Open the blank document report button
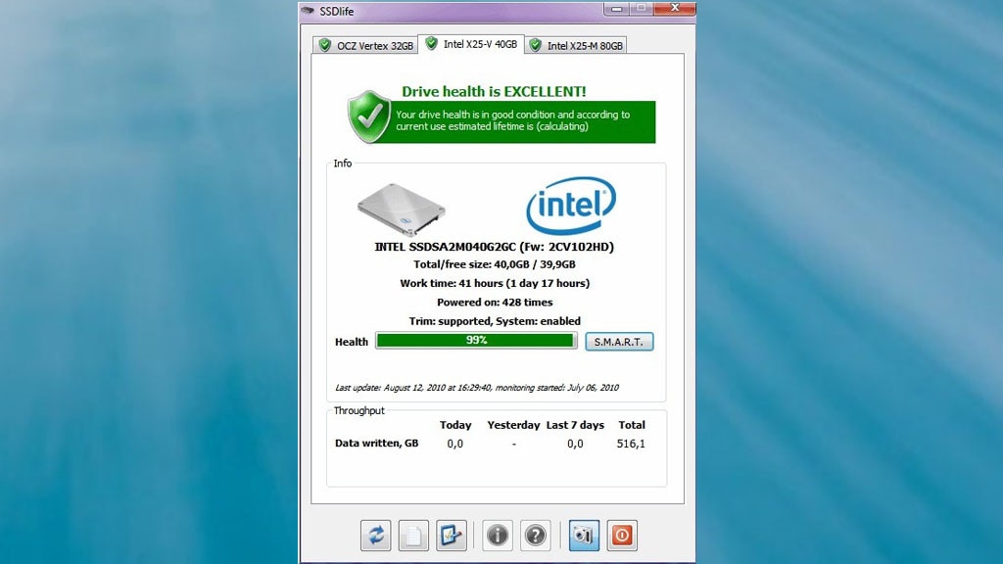 tap(414, 536)
